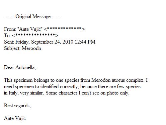The image size is (166, 125).
Task: Click the phrase "identified correctly"
Action: [60, 86]
